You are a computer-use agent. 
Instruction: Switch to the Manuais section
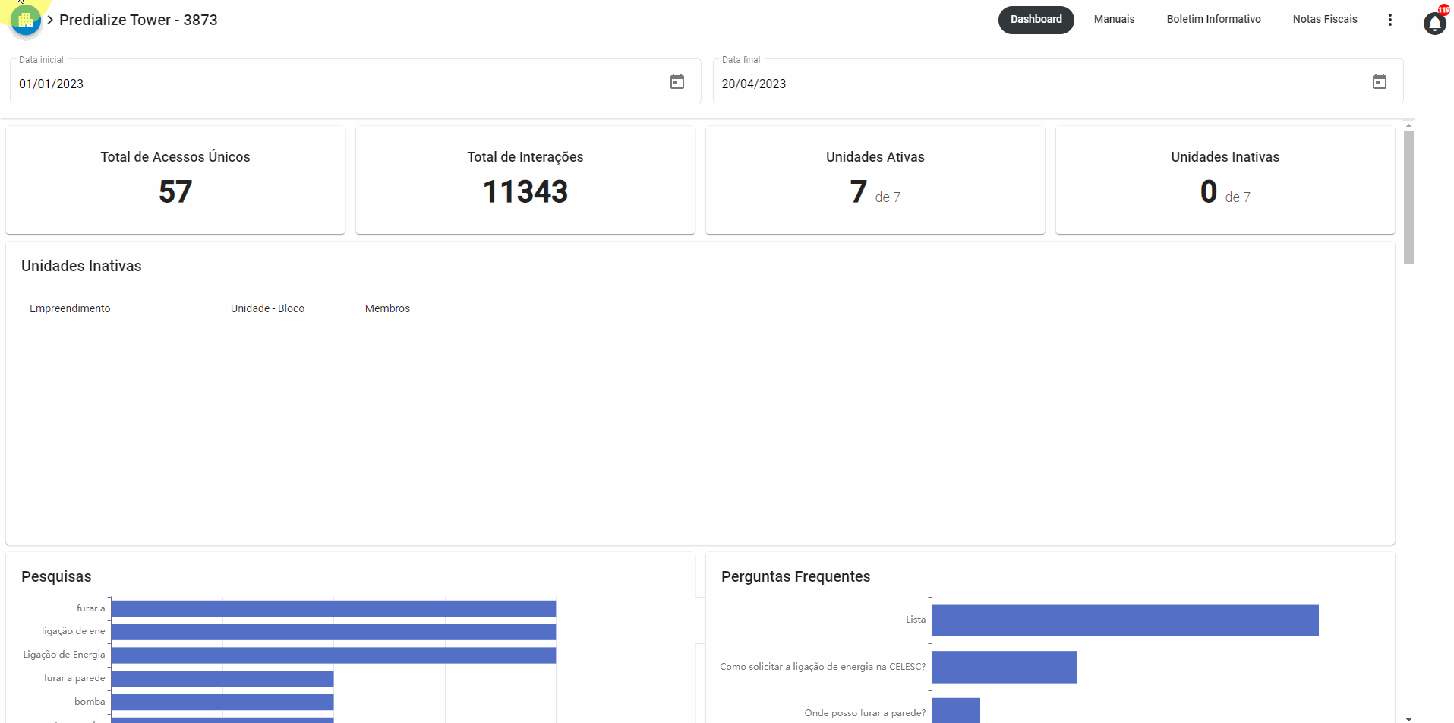tap(1113, 19)
